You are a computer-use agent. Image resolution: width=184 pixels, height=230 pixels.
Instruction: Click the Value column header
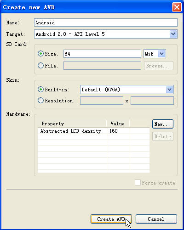[118, 123]
